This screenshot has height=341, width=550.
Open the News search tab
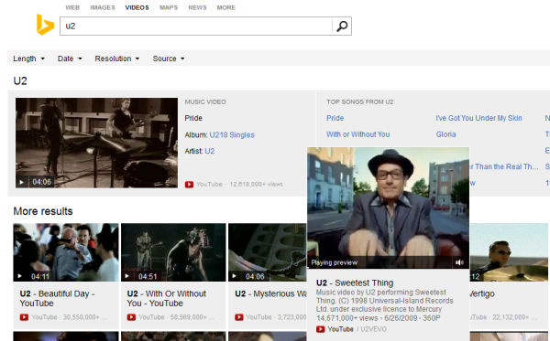click(197, 7)
